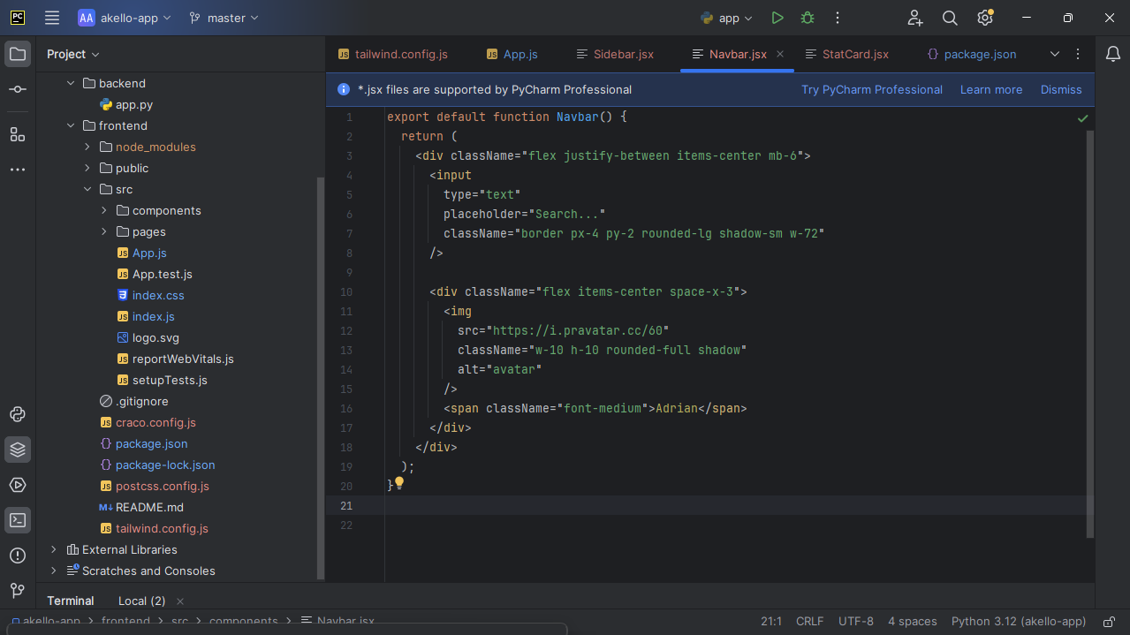Dismiss the jsx support notification banner
The height and width of the screenshot is (635, 1130).
(x=1060, y=89)
